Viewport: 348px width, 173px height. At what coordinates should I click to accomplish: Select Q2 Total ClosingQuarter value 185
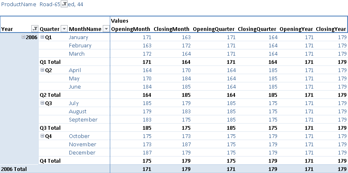(273, 95)
